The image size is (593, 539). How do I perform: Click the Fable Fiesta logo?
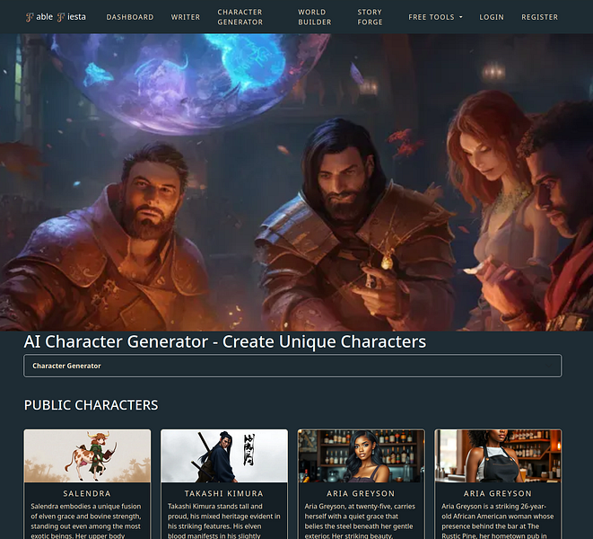[56, 17]
